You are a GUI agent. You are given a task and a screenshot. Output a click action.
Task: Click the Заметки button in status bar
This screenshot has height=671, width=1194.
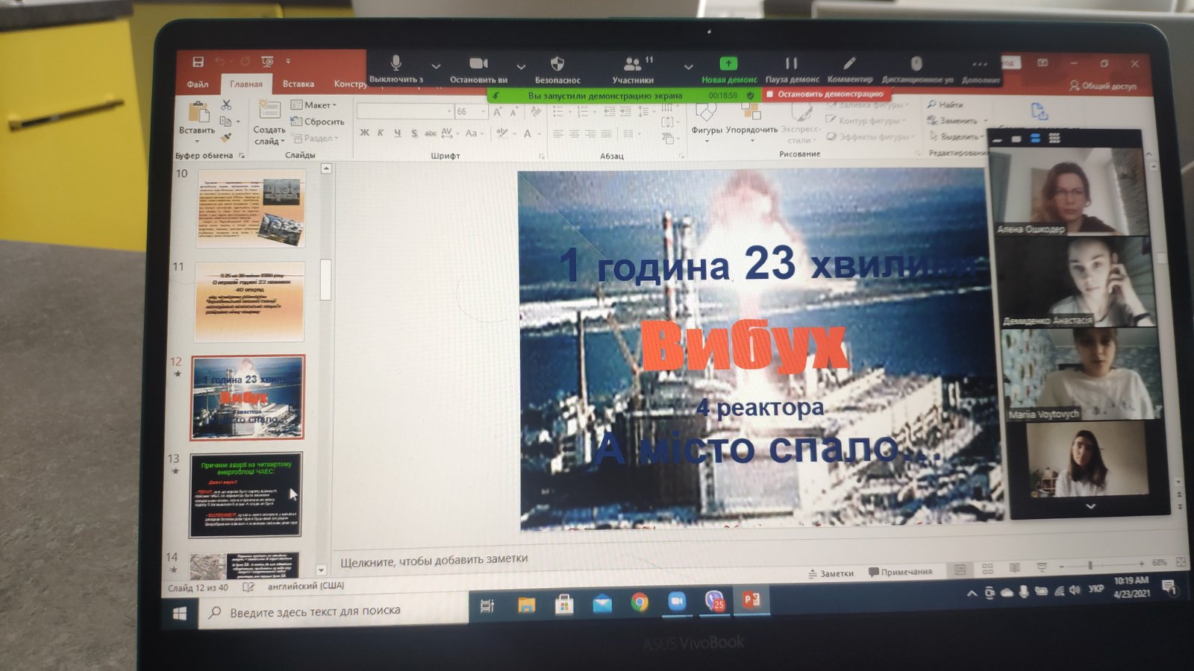point(831,573)
